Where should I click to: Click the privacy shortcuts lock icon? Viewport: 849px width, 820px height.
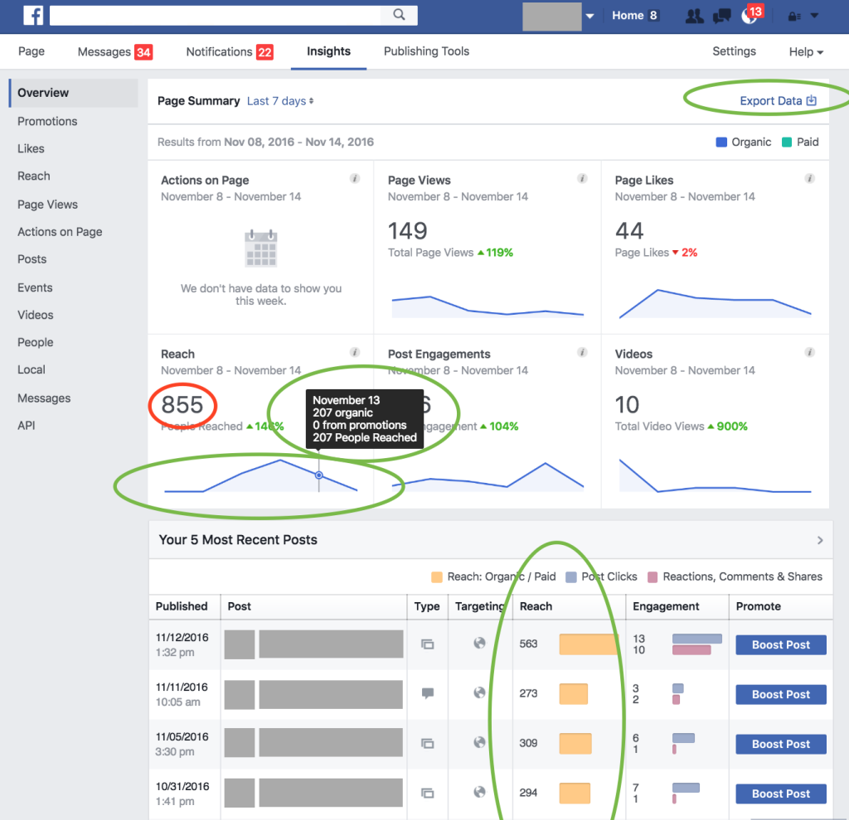pos(794,14)
